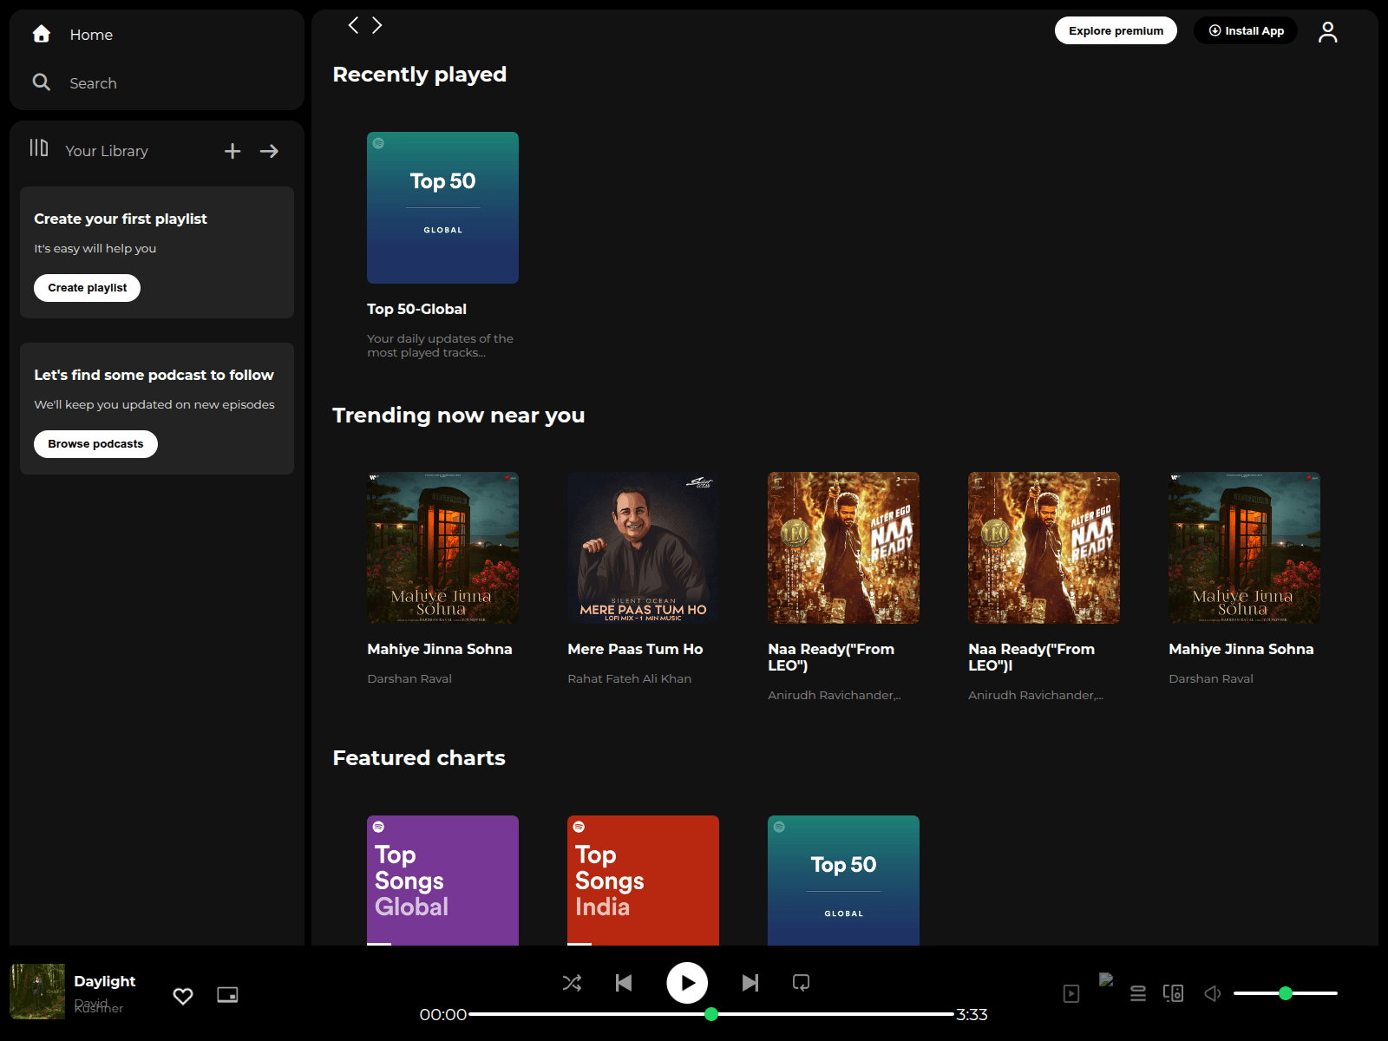
Task: Click the Home house icon
Action: tap(41, 34)
